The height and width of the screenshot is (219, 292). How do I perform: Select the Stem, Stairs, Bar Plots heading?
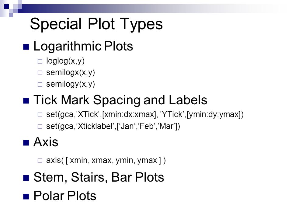click(99, 177)
